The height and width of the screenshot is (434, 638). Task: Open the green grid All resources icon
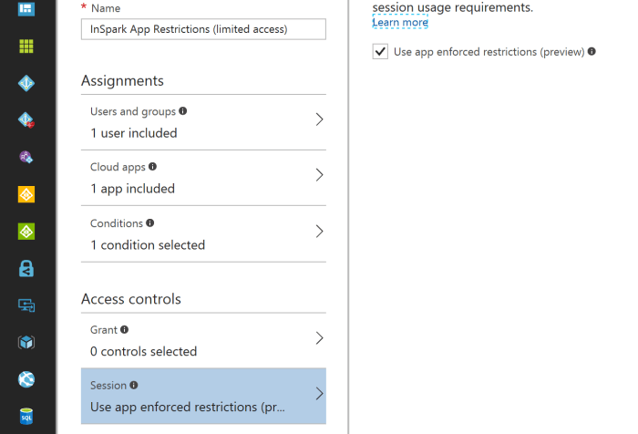tap(26, 46)
